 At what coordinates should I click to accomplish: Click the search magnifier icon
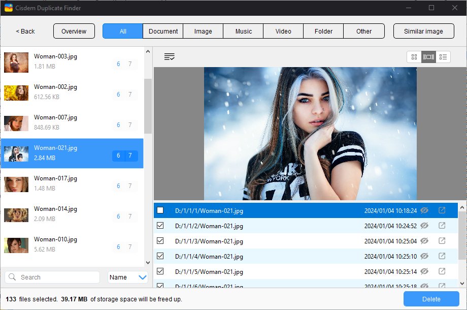(x=13, y=277)
